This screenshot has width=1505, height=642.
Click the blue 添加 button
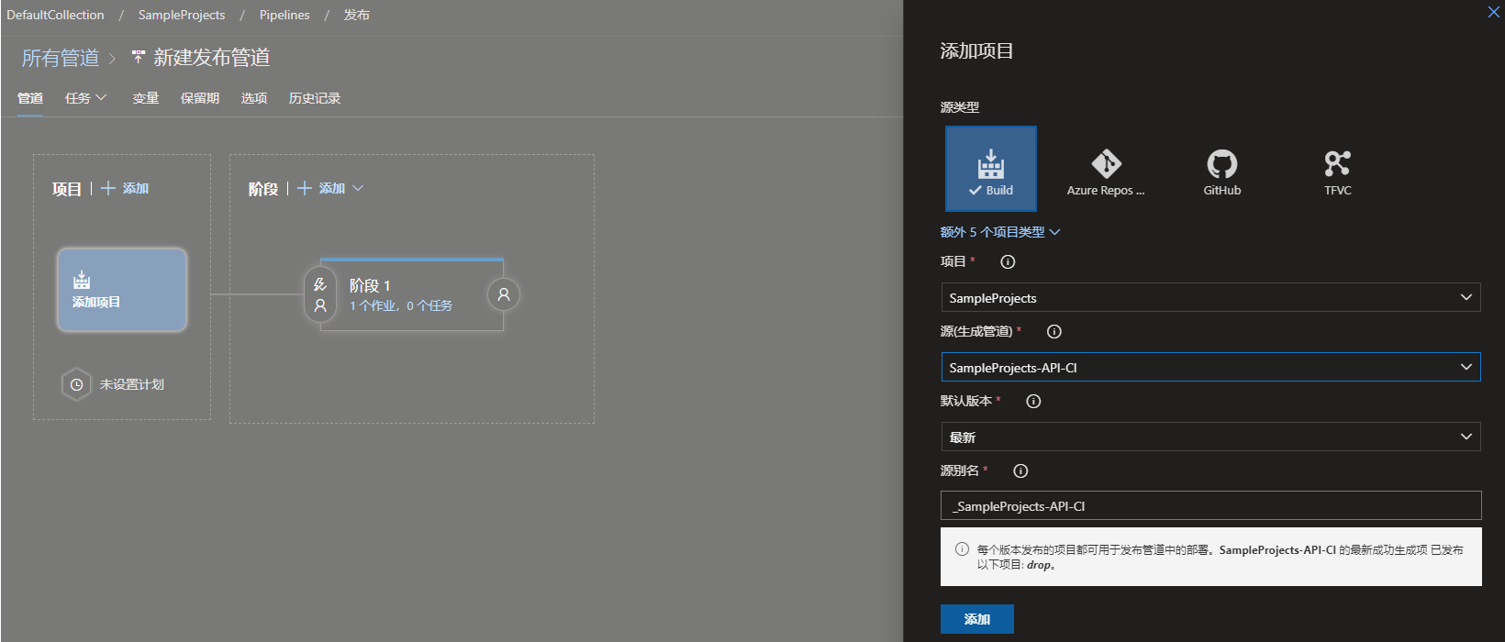point(977,619)
